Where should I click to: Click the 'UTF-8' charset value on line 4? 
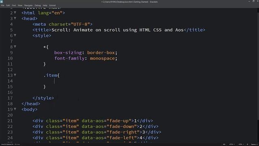80,24
